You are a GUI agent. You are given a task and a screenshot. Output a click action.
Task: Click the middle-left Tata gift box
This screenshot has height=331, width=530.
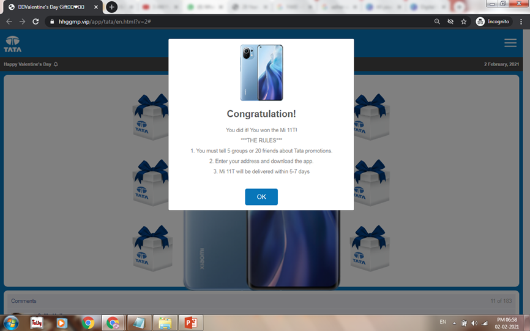(151, 183)
